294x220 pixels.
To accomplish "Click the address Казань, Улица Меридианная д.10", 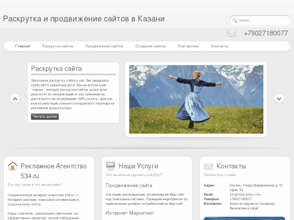I will [256, 185].
